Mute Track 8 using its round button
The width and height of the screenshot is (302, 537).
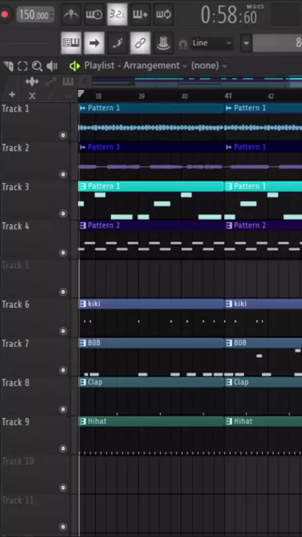(x=63, y=409)
